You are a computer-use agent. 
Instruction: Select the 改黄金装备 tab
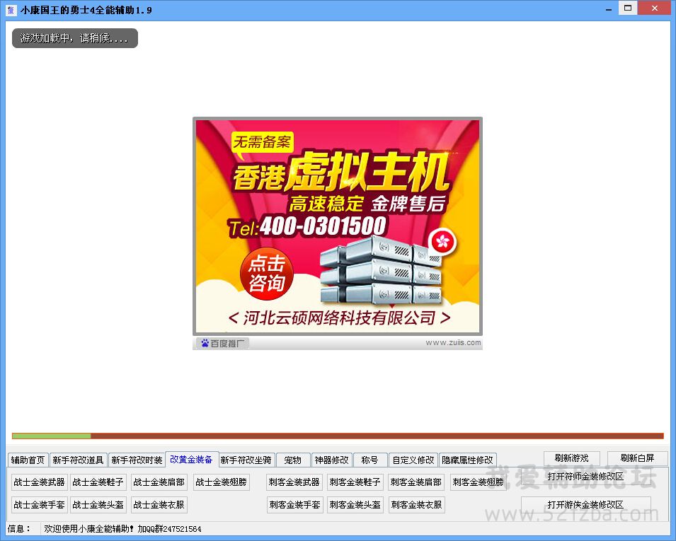tap(191, 459)
